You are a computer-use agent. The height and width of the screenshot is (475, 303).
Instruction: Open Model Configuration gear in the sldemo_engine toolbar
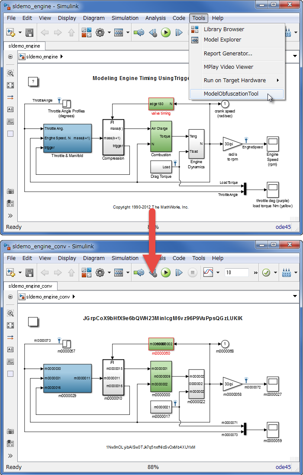[100, 32]
